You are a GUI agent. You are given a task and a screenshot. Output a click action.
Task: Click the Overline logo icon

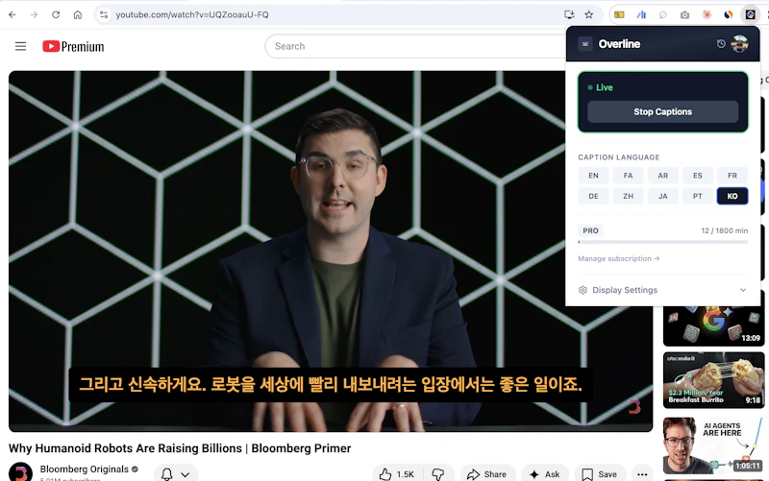tap(585, 44)
